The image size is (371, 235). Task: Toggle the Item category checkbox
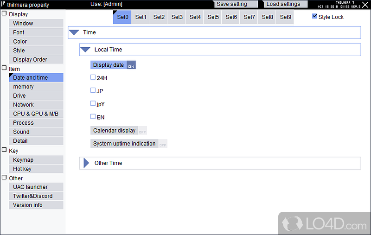(x=4, y=68)
